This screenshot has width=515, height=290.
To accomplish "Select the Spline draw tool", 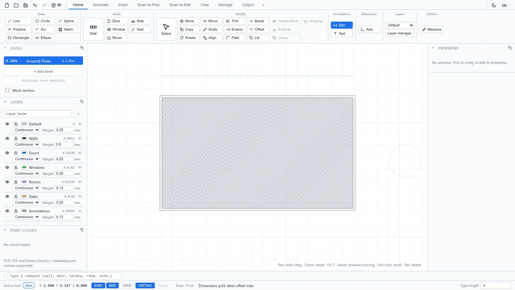I will coord(67,21).
